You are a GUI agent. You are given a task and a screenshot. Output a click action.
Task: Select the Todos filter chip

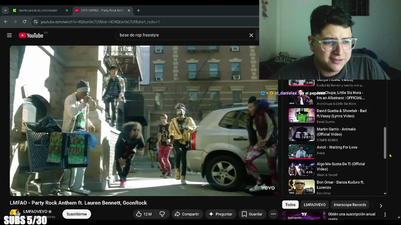[x=290, y=205]
